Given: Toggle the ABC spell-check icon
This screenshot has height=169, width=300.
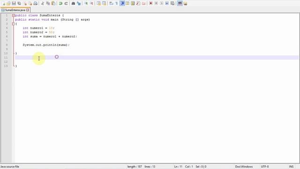Looking at the screenshot, I should click(180, 3).
